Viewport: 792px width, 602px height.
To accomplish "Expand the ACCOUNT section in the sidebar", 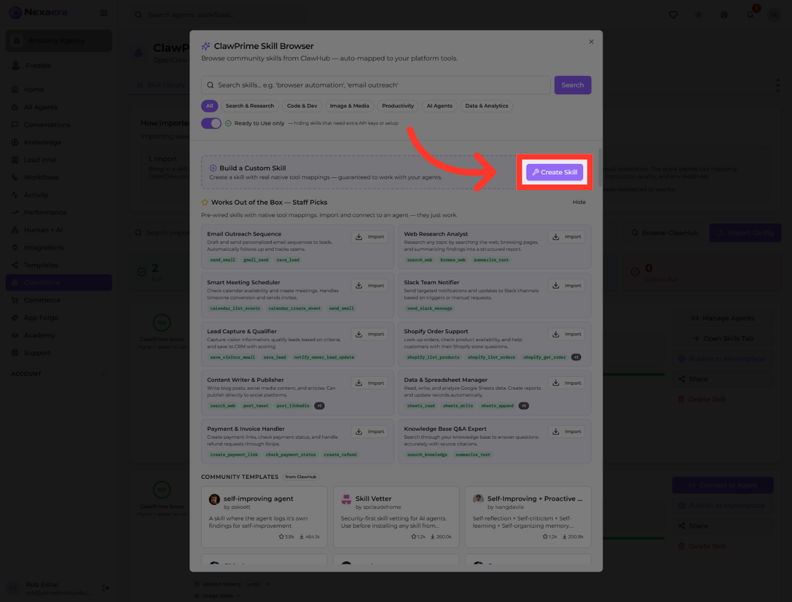I will (58, 374).
